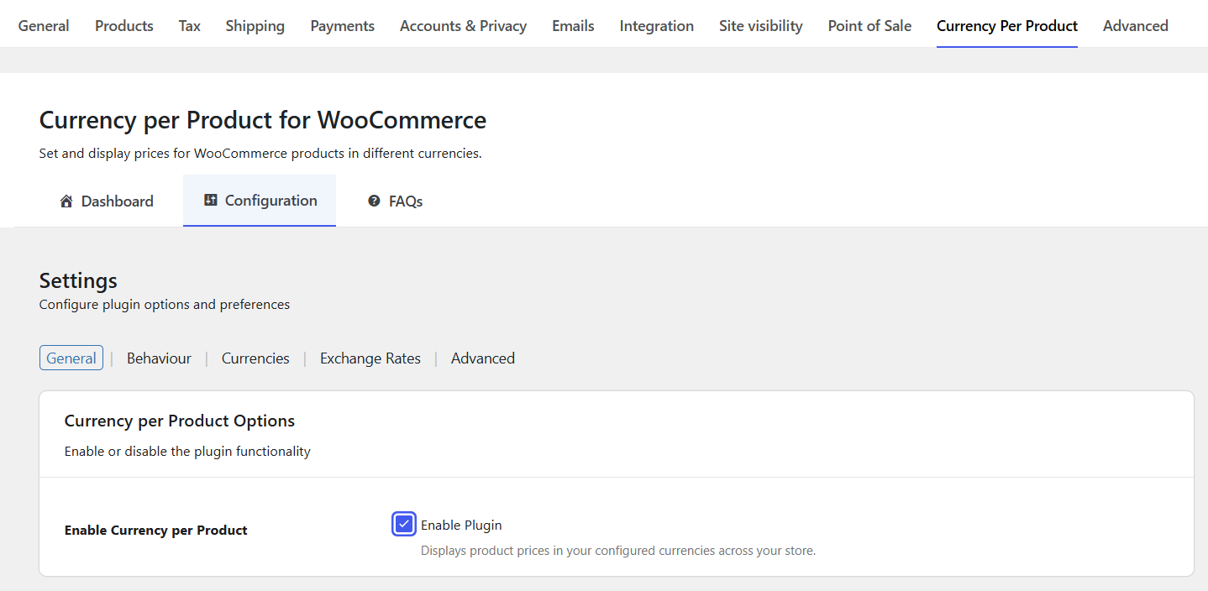This screenshot has height=591, width=1208.
Task: Click the Currency per Product Options heading
Action: [180, 421]
